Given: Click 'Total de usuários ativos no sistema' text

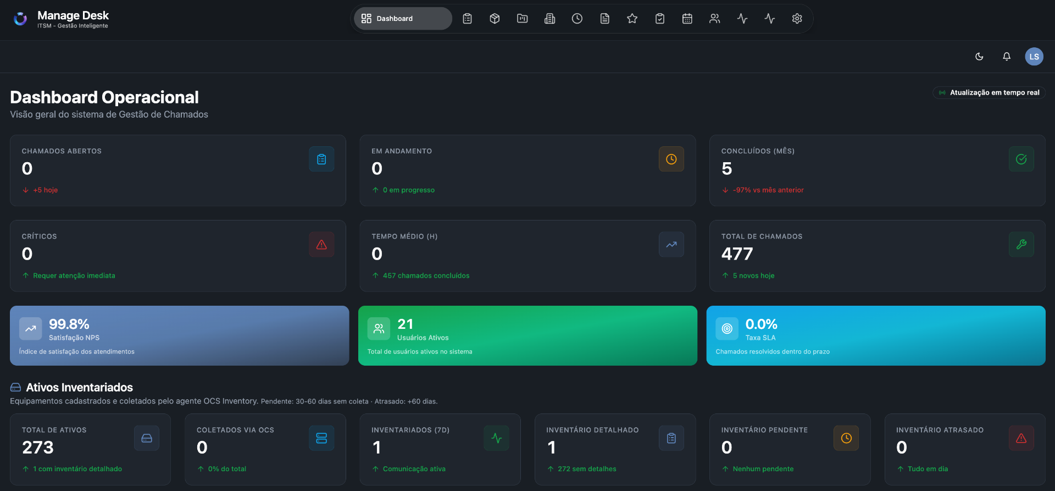Looking at the screenshot, I should 420,352.
